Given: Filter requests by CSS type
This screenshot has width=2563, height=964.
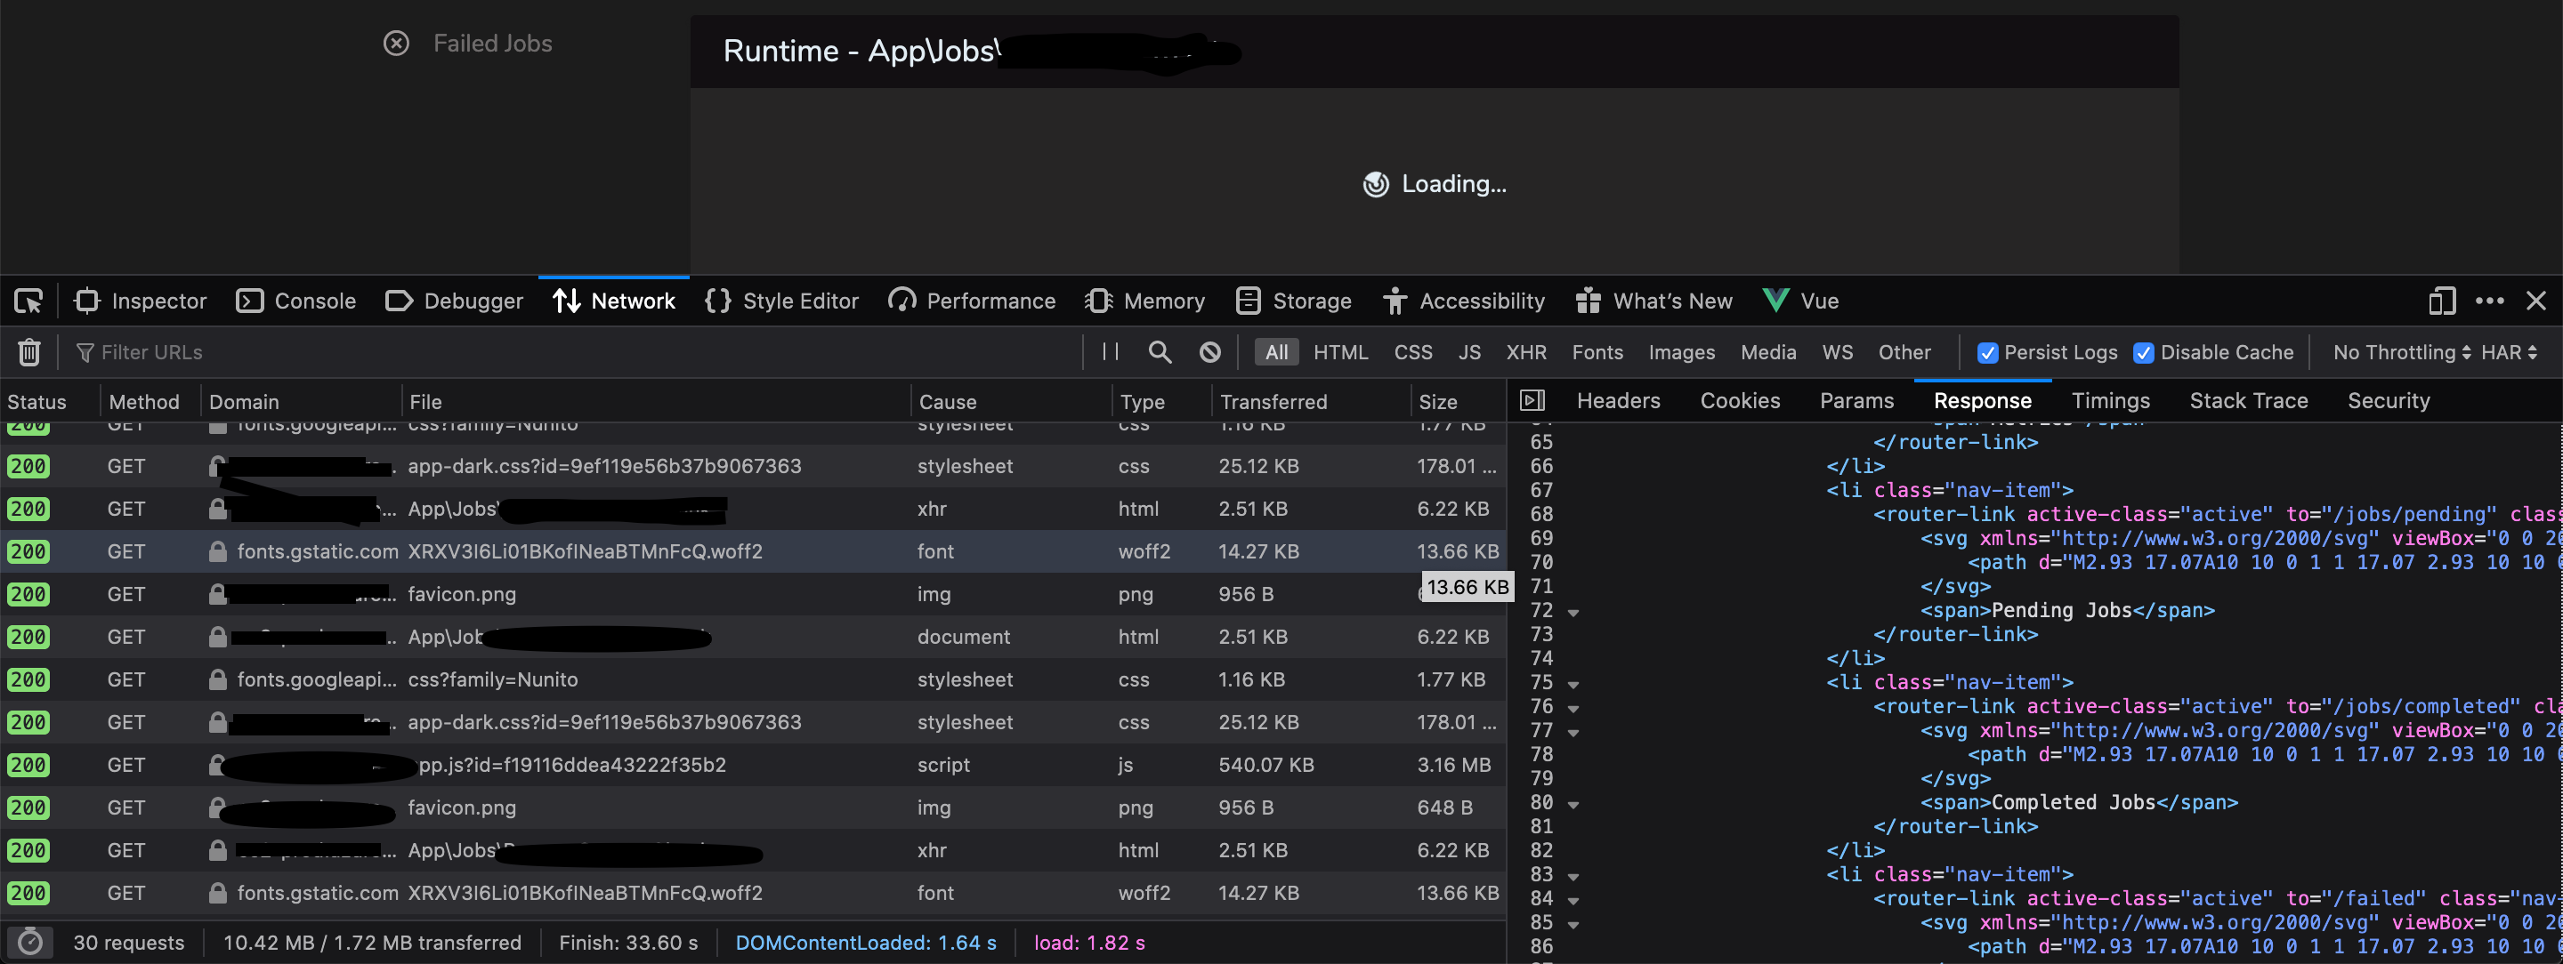Looking at the screenshot, I should pyautogui.click(x=1413, y=353).
